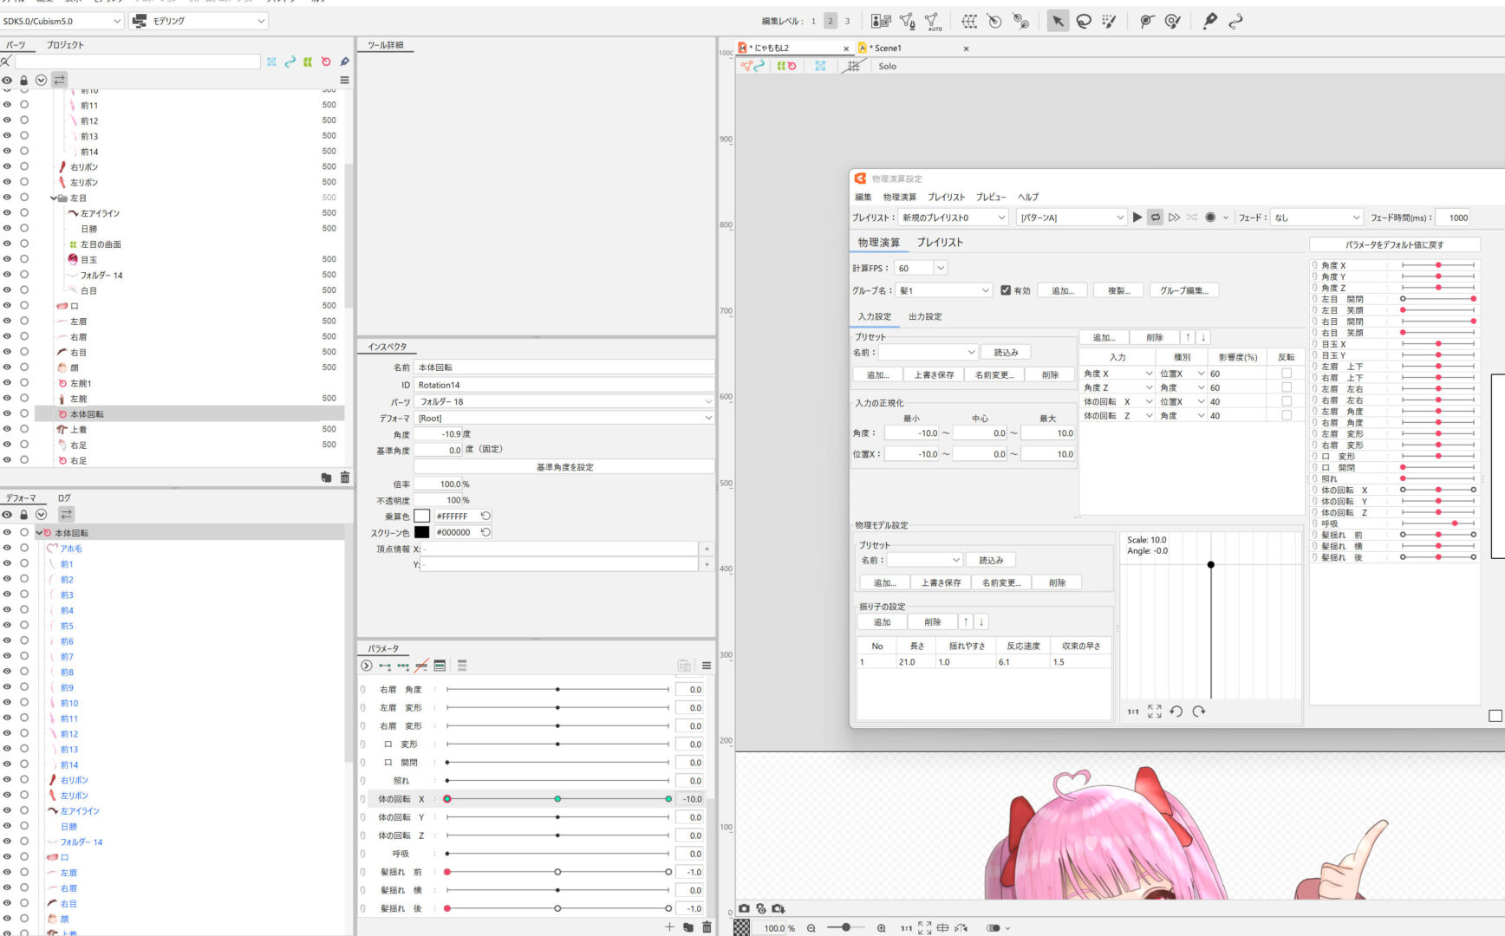Delete selected part with trash icon
Screen dimensions: 1505x936
coord(345,478)
